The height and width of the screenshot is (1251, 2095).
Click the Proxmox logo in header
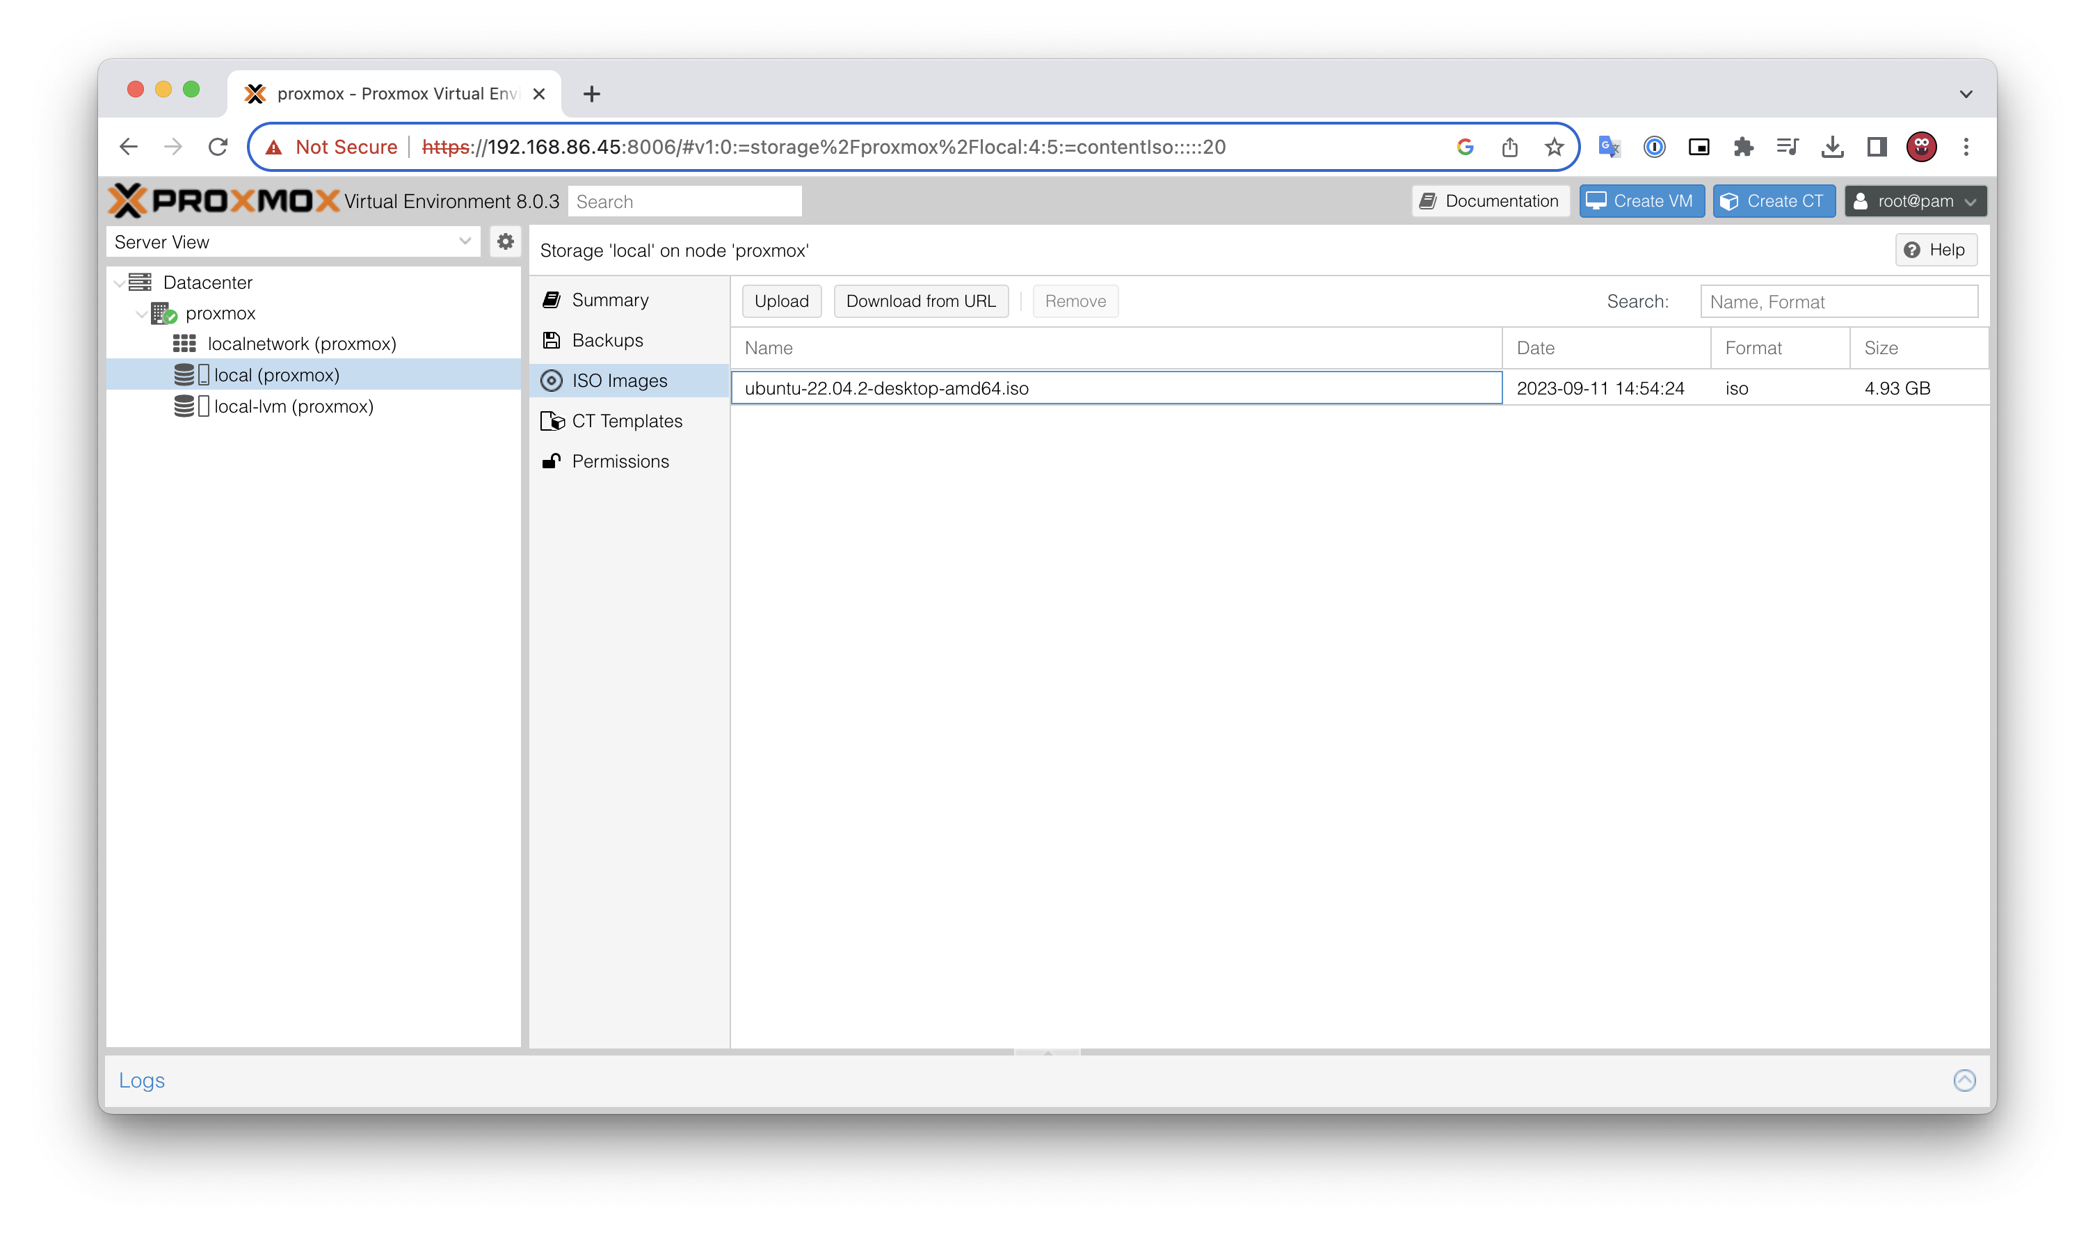tap(224, 200)
